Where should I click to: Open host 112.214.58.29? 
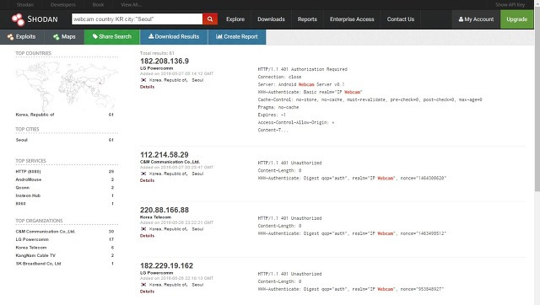165,155
